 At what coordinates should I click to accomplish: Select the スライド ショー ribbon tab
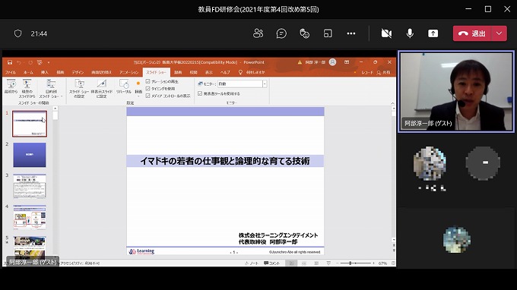pyautogui.click(x=157, y=72)
